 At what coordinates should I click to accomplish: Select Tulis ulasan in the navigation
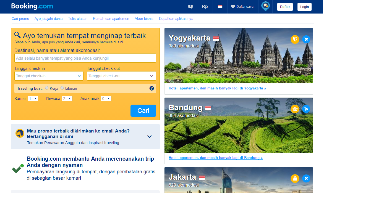click(x=77, y=18)
